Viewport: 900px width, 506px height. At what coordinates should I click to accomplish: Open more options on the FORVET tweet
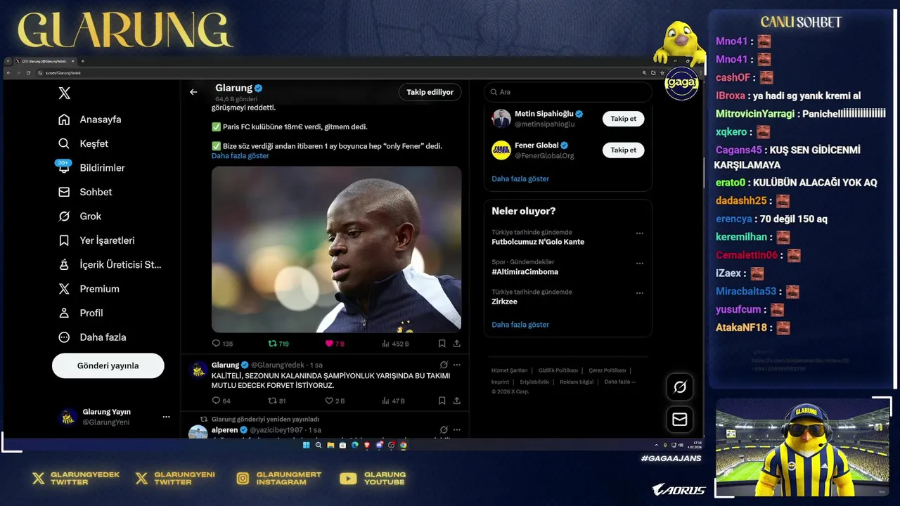coord(457,365)
